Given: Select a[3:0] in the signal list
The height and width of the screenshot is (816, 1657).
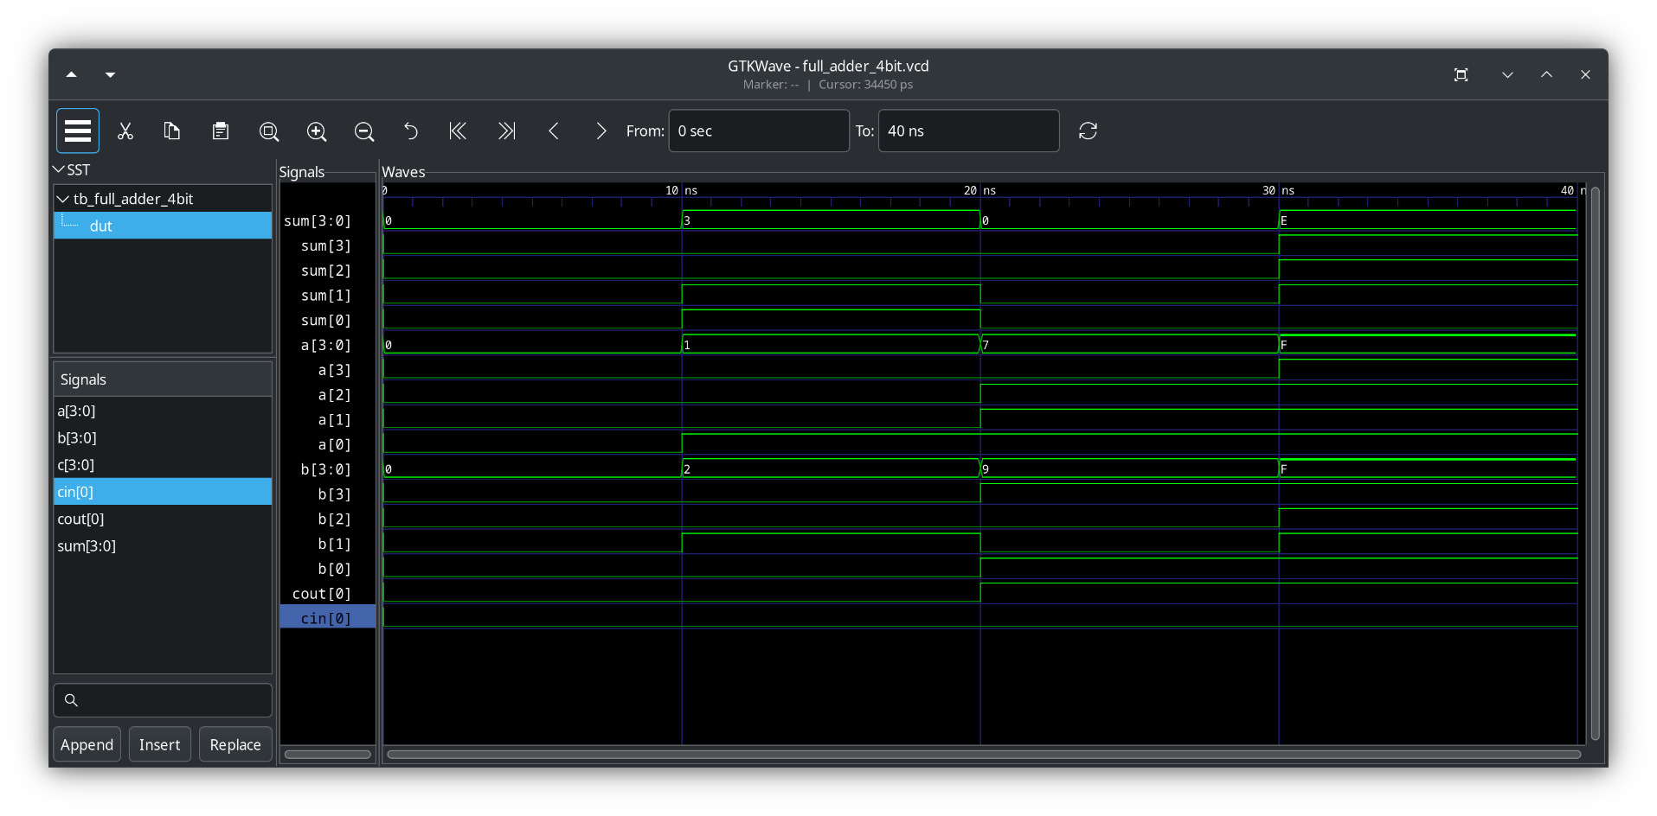Looking at the screenshot, I should (x=163, y=411).
